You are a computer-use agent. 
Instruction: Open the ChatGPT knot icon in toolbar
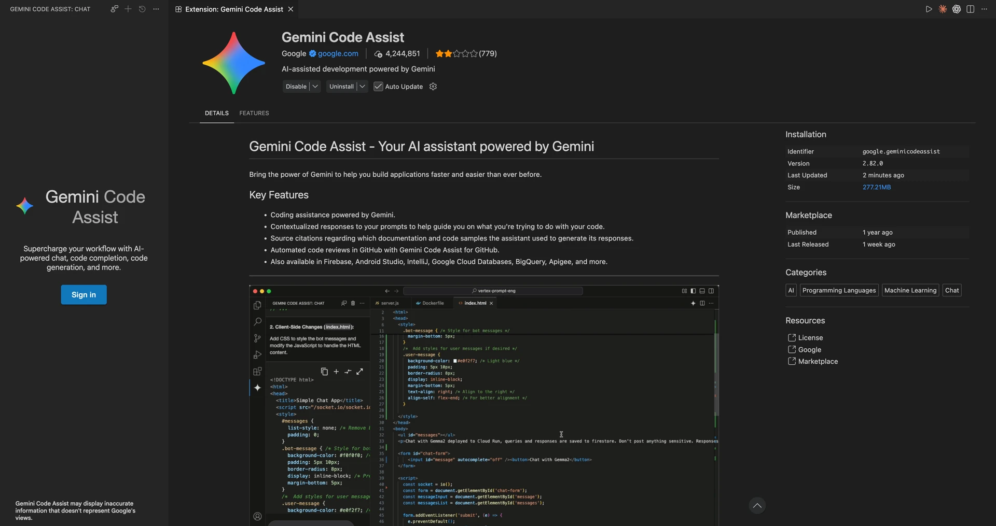[957, 9]
